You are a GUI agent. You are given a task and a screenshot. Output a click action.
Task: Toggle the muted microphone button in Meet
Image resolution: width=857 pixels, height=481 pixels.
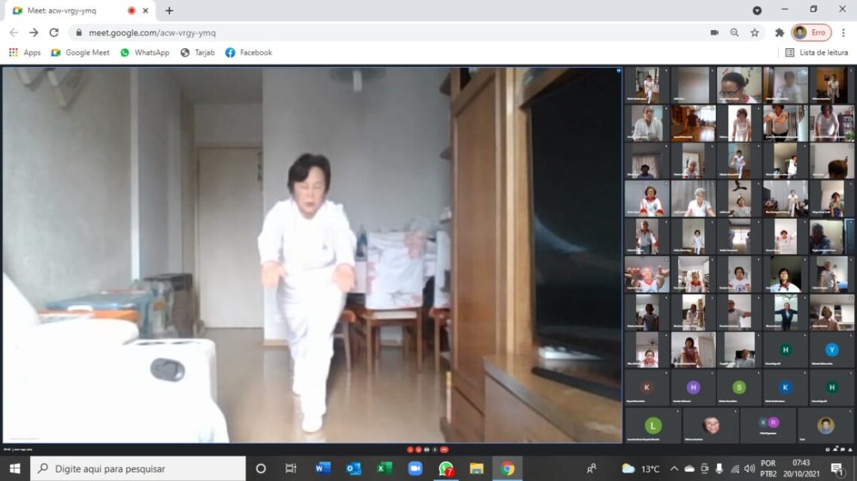(x=410, y=449)
